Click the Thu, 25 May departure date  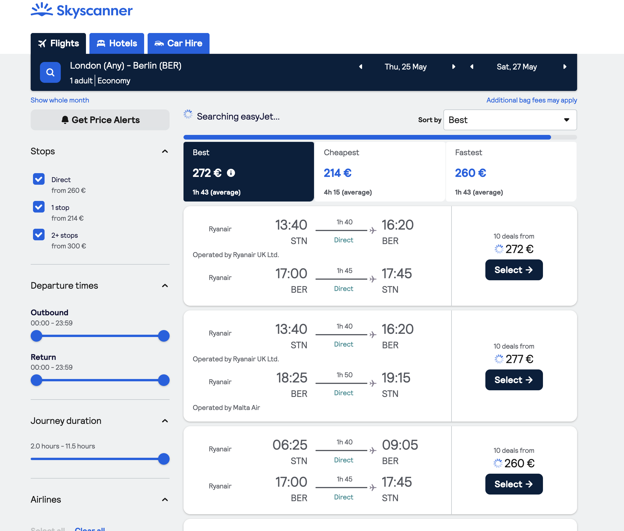click(405, 67)
